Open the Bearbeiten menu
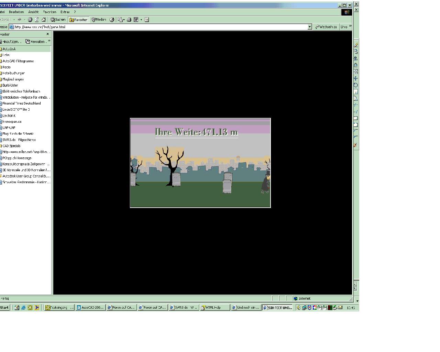Screen dimensions: 440x352 (16, 12)
